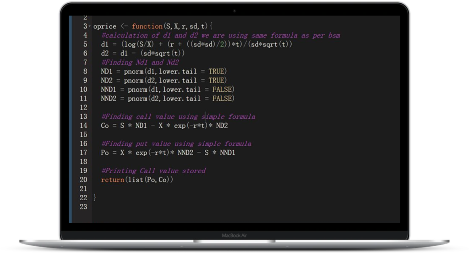Image resolution: width=469 pixels, height=253 pixels.
Task: Click comment '#Finding Nd1 and Nd2'
Action: [140, 62]
